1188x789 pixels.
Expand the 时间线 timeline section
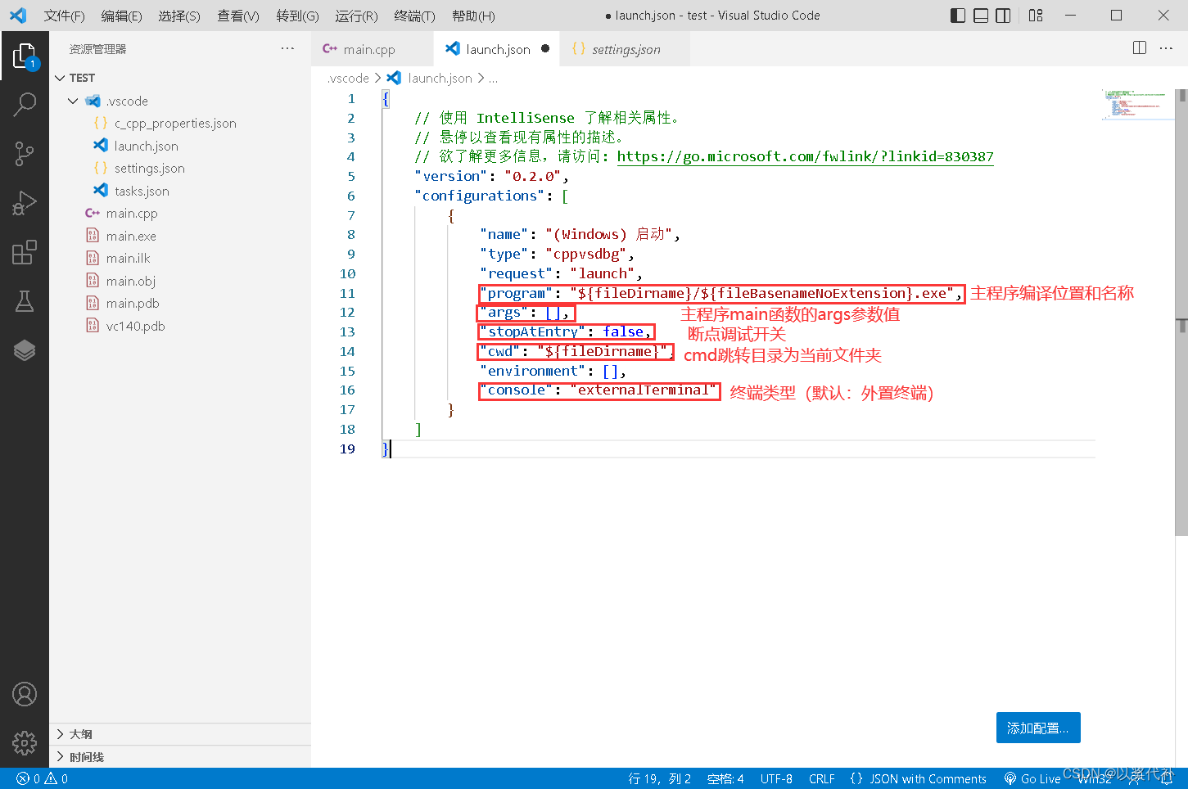click(x=82, y=757)
